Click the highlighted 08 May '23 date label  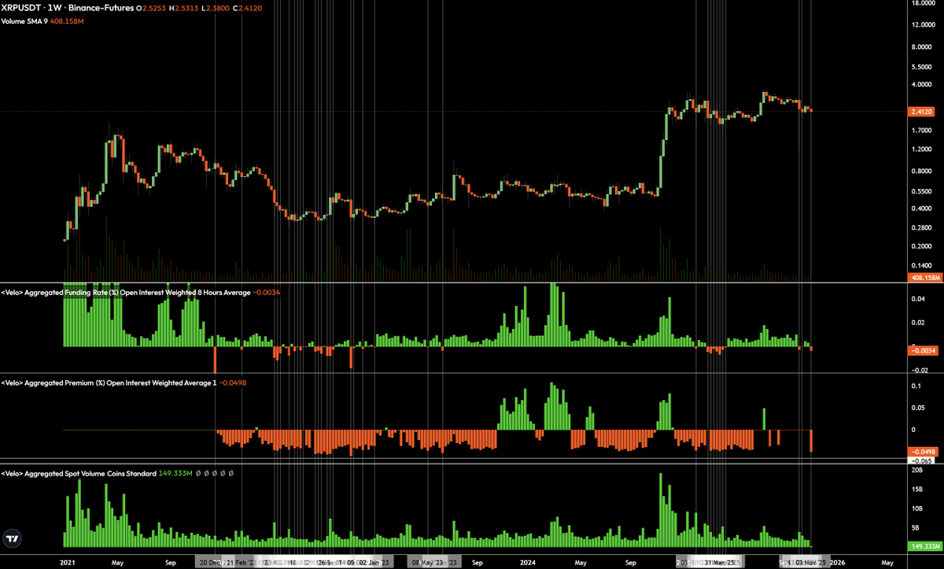pyautogui.click(x=430, y=563)
